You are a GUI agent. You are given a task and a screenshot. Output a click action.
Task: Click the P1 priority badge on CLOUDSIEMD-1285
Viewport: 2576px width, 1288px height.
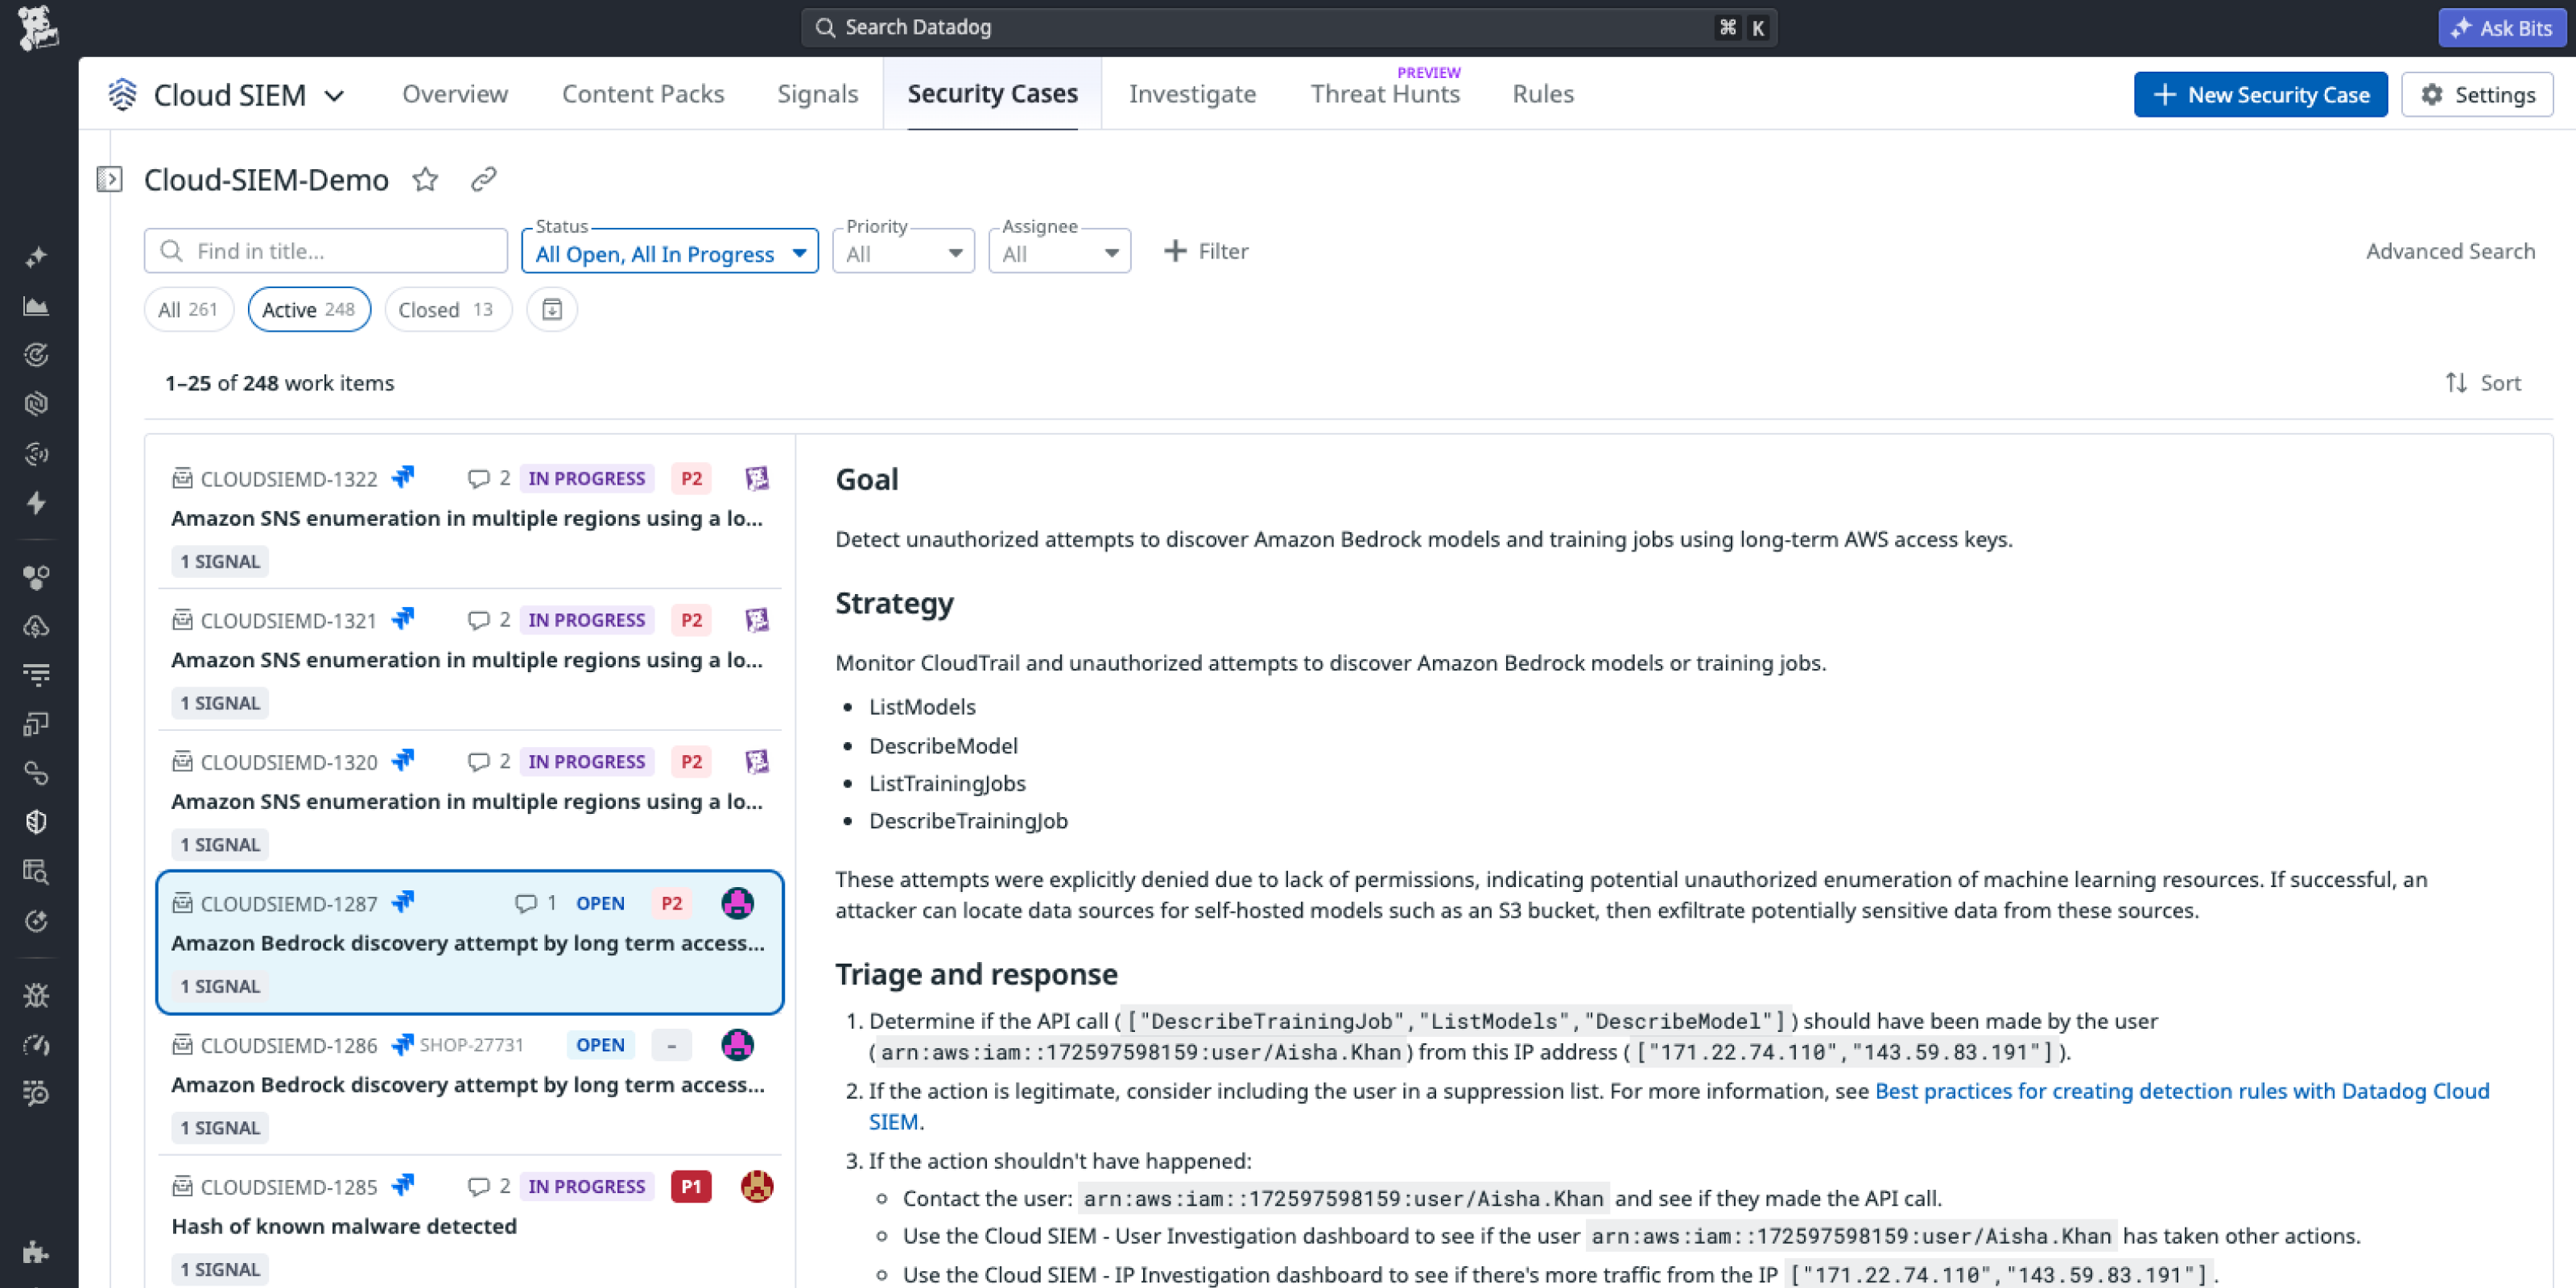691,1187
